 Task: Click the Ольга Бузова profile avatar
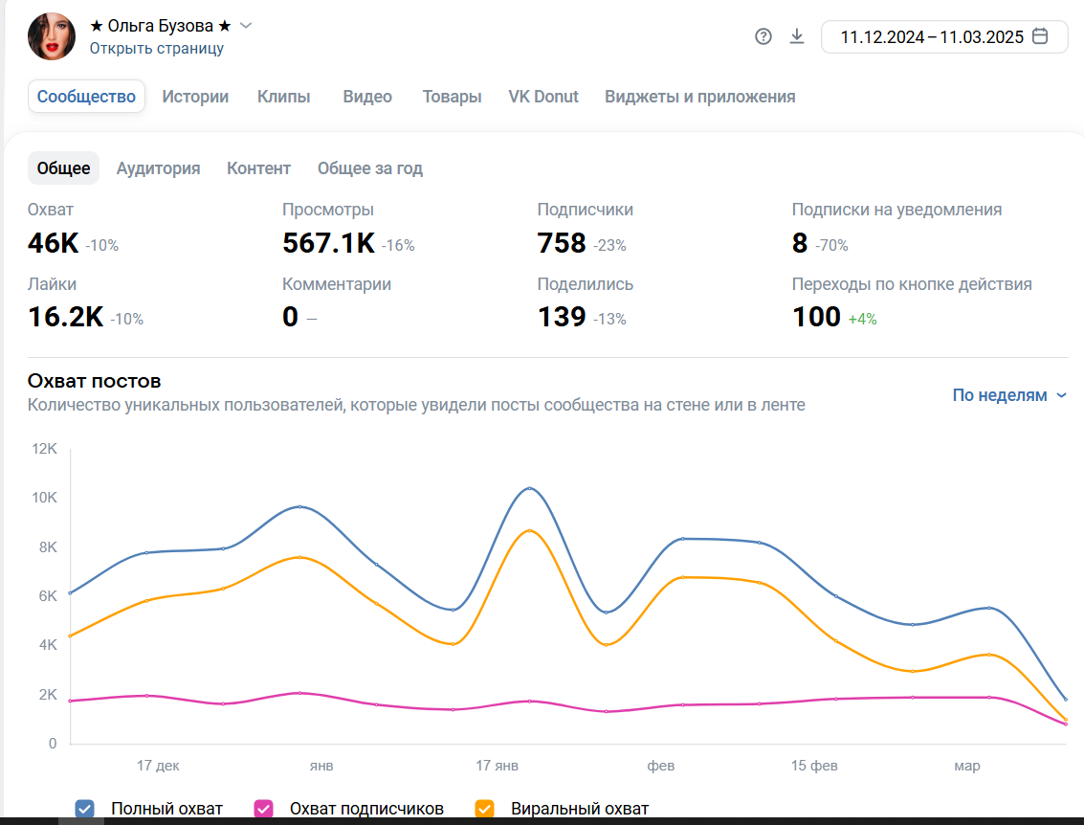[52, 36]
